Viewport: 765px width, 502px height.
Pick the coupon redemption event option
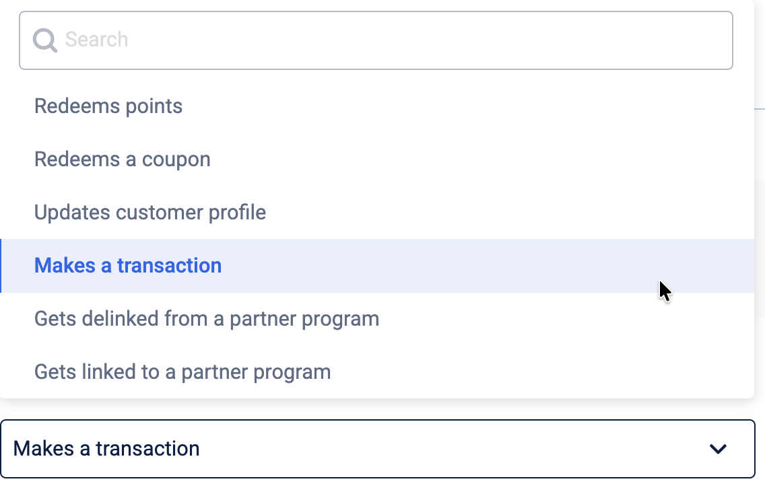pos(123,159)
